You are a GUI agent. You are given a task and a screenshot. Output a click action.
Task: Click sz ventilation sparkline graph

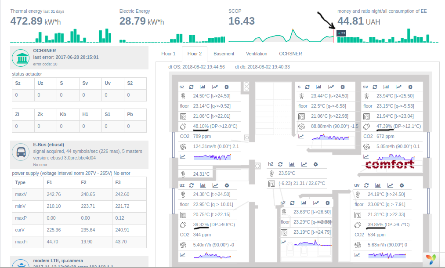click(x=212, y=157)
